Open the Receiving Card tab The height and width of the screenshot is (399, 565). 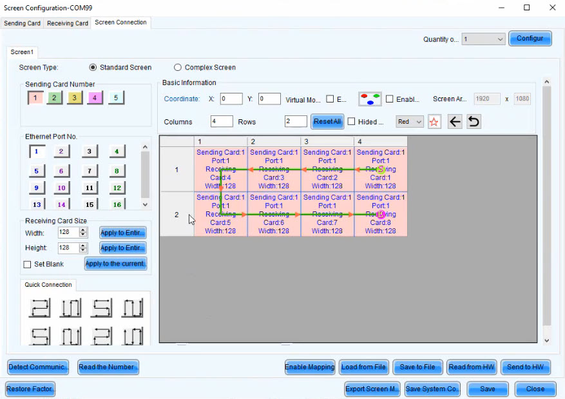click(x=68, y=23)
